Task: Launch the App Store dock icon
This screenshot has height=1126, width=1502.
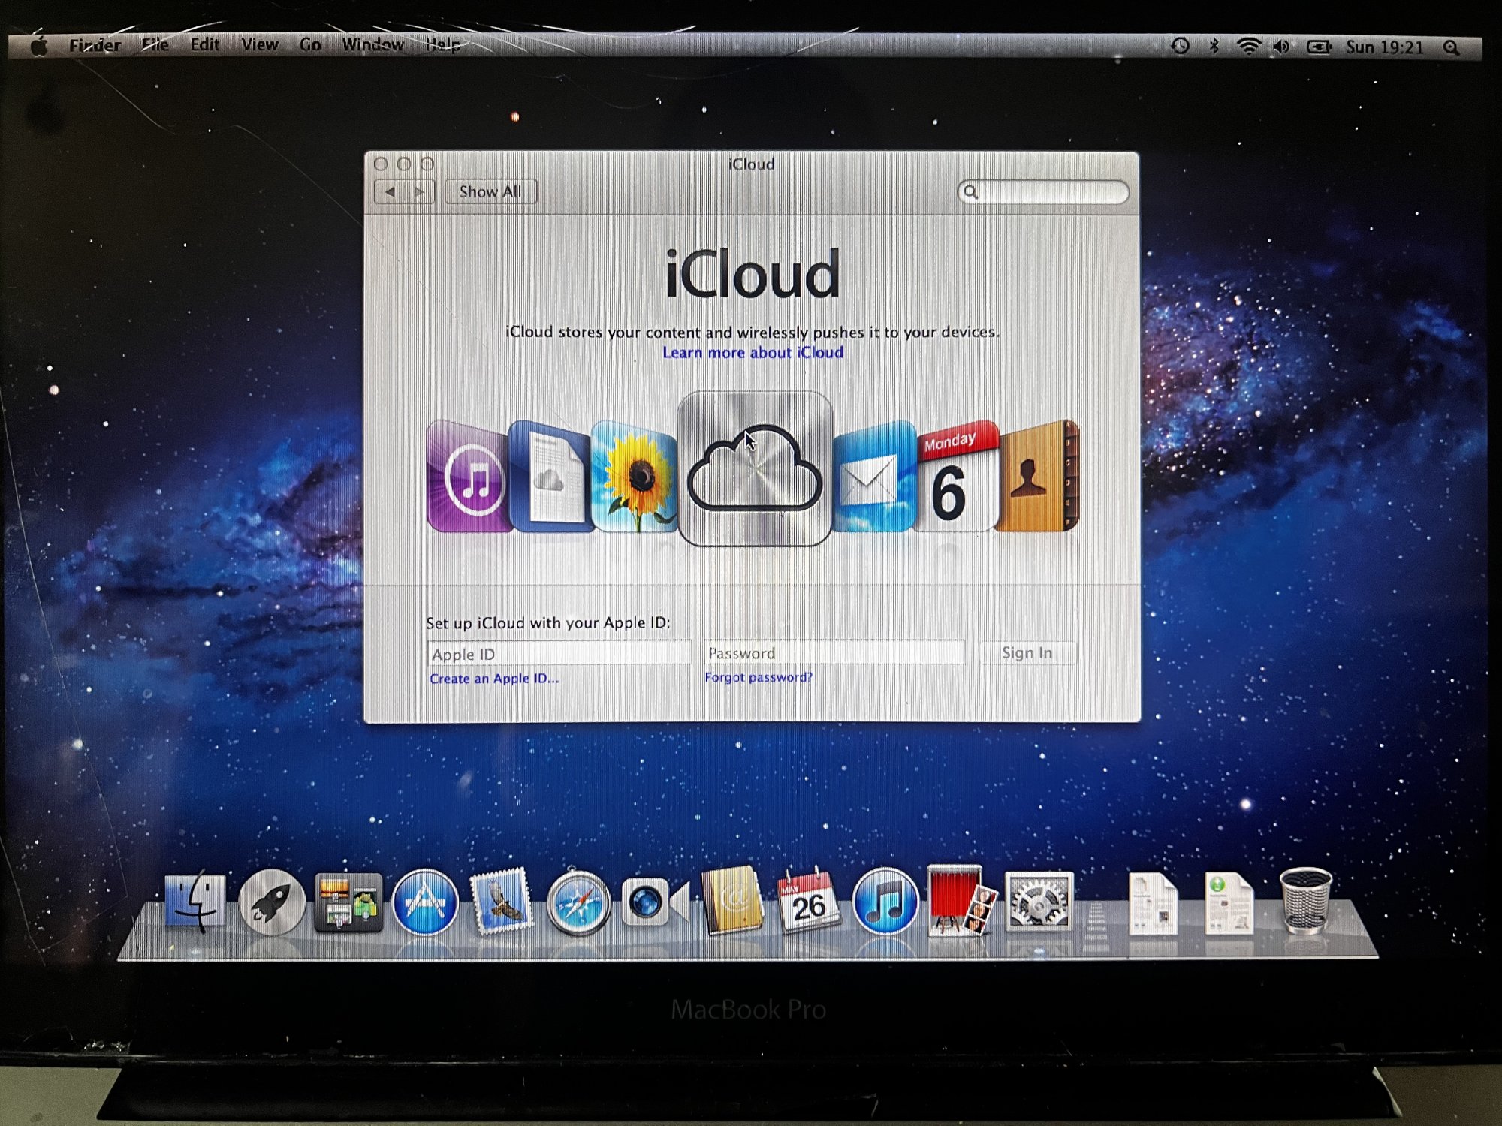Action: point(425,902)
